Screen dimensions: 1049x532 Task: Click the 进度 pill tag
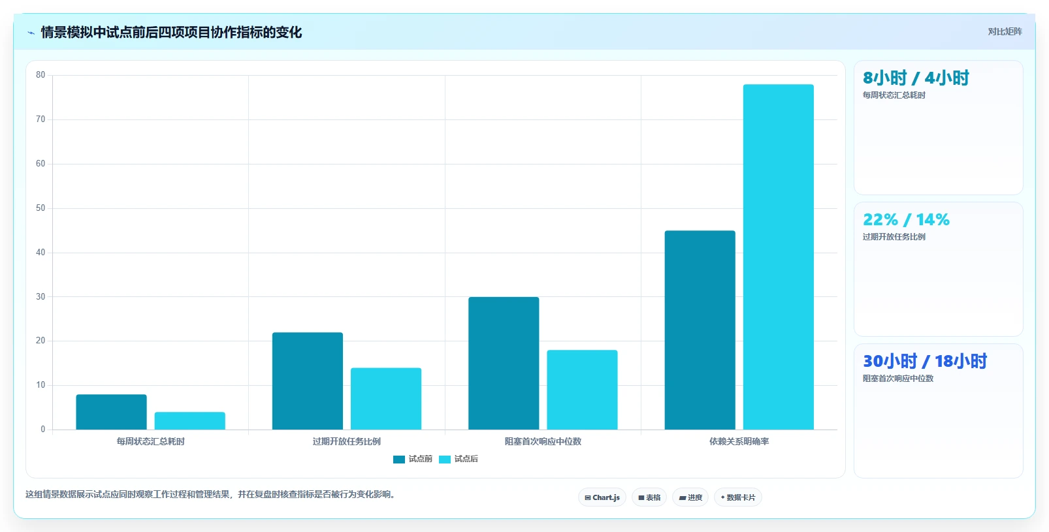[x=690, y=497]
